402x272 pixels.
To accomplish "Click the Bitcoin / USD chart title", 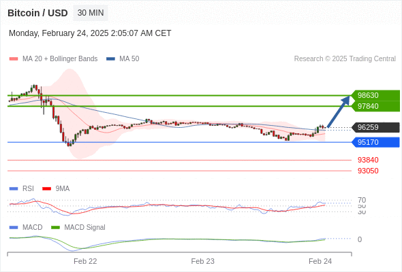I will (x=37, y=13).
